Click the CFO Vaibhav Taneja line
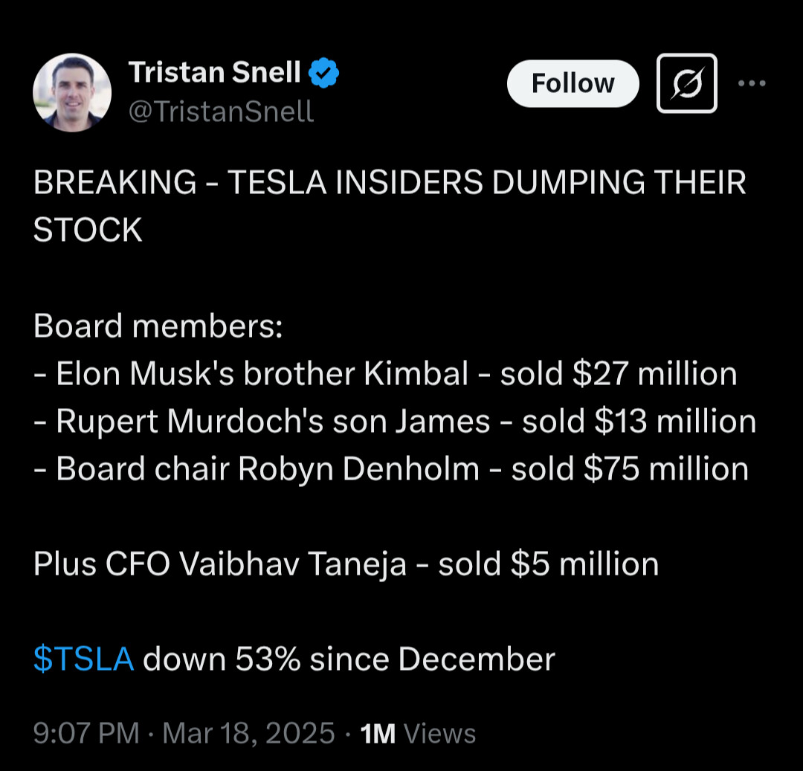803x771 pixels. (346, 564)
